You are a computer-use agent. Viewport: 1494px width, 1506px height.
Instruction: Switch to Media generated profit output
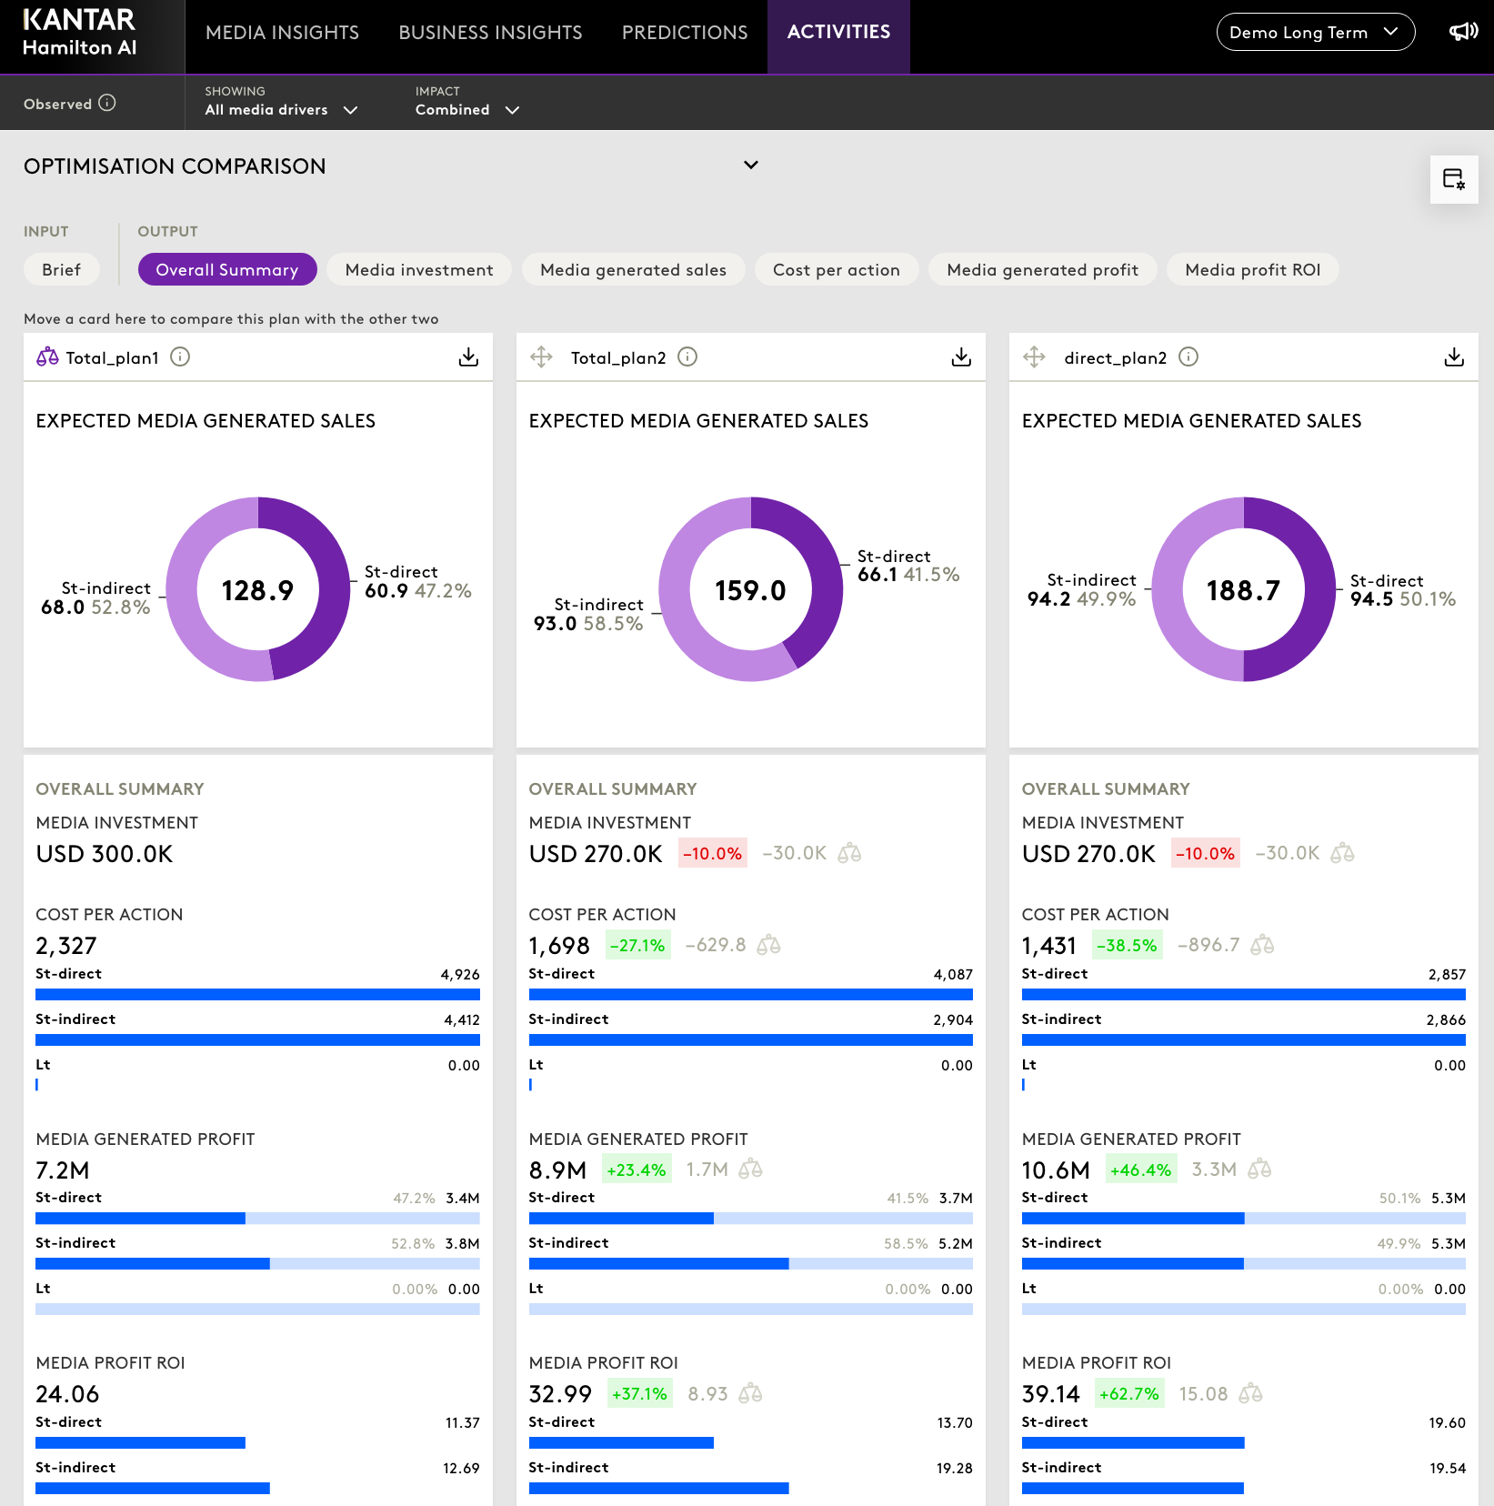(1042, 269)
